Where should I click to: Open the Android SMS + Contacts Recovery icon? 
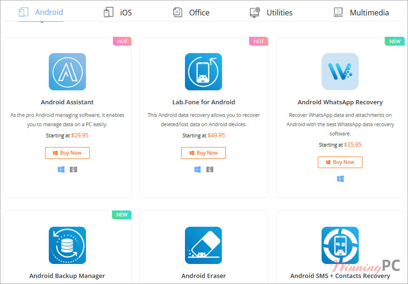pyautogui.click(x=340, y=245)
